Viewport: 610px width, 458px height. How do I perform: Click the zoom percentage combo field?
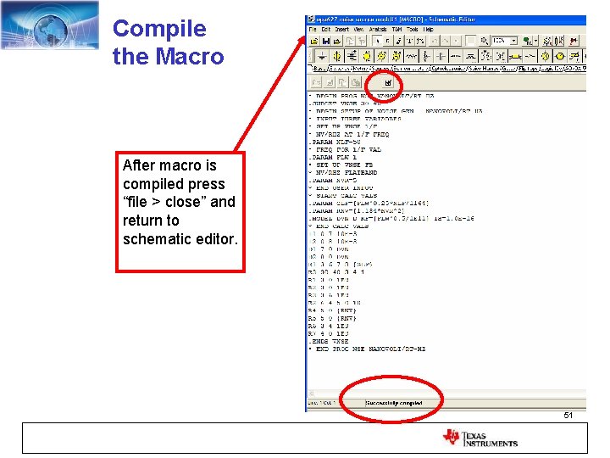click(x=504, y=41)
